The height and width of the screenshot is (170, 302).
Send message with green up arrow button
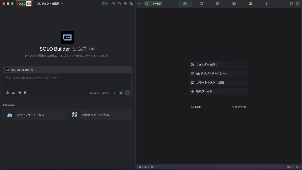click(127, 93)
